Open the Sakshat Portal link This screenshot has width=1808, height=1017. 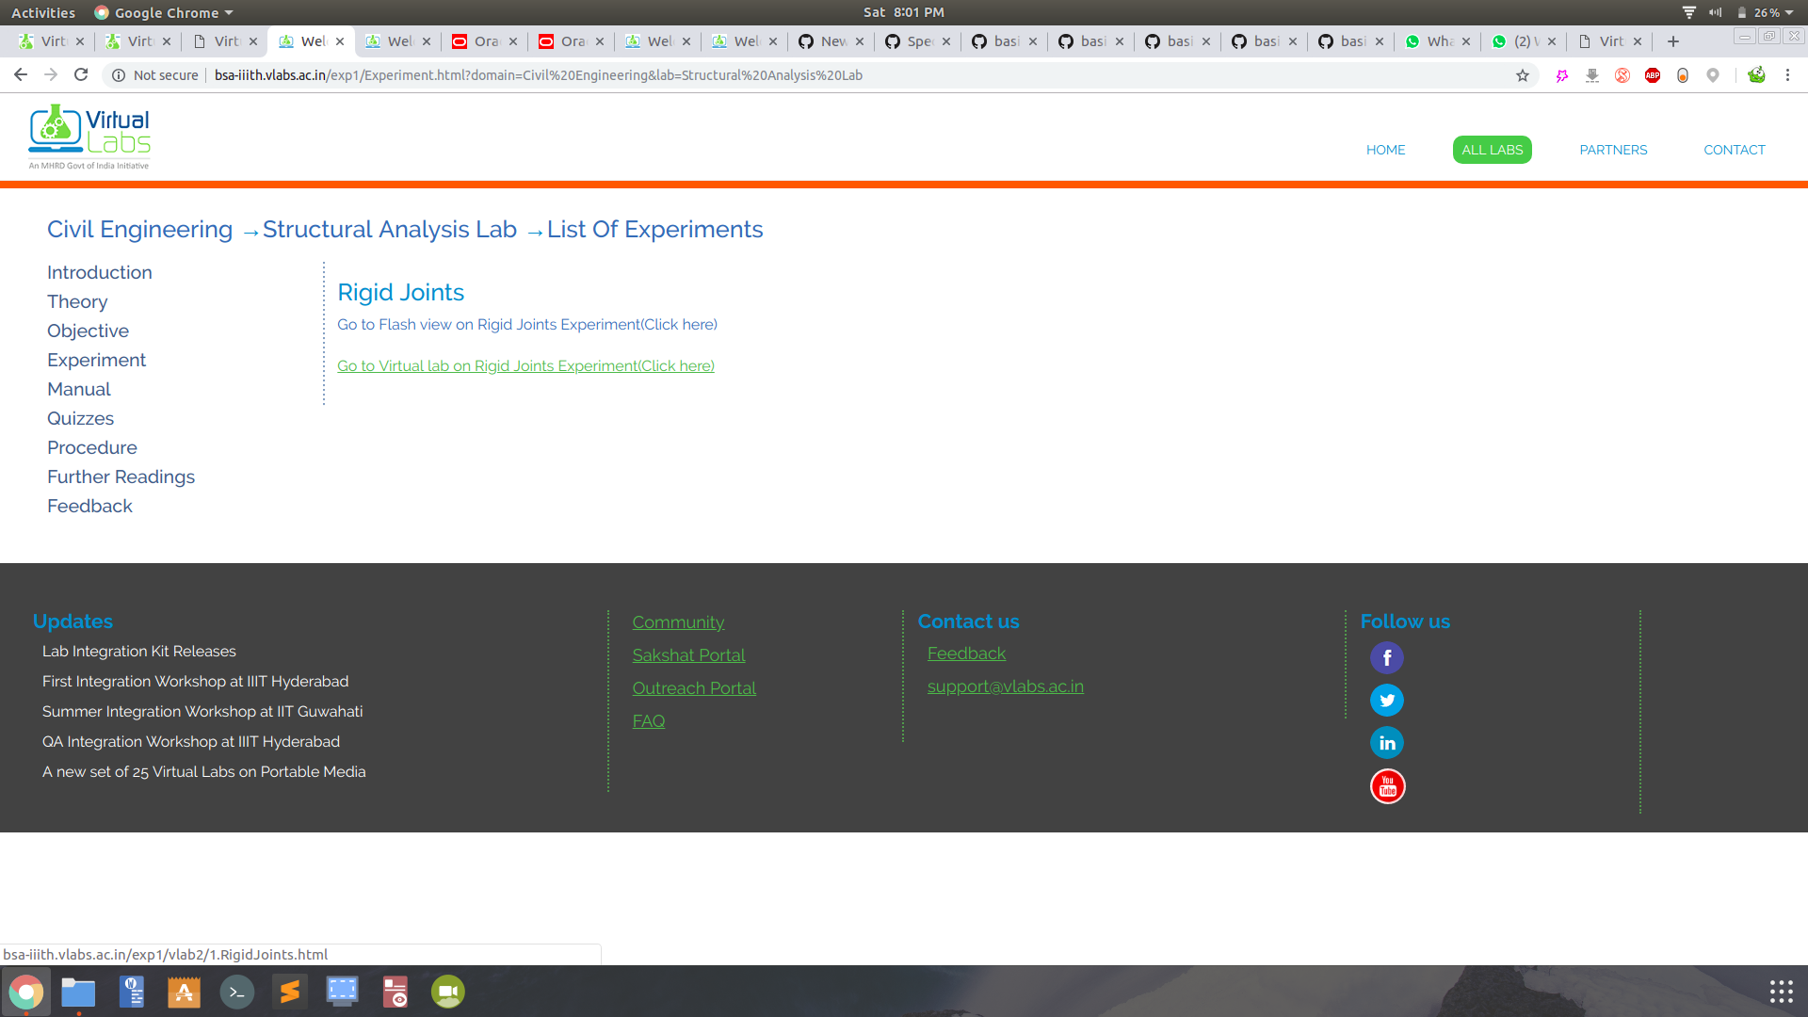coord(688,654)
